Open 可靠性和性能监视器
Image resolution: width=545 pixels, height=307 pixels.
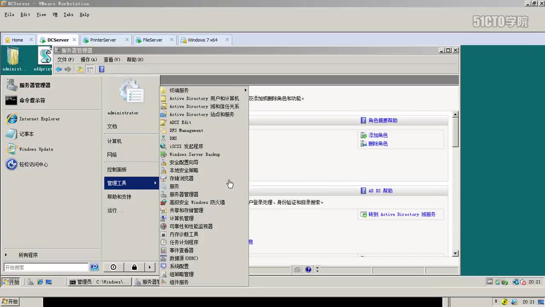[204, 226]
